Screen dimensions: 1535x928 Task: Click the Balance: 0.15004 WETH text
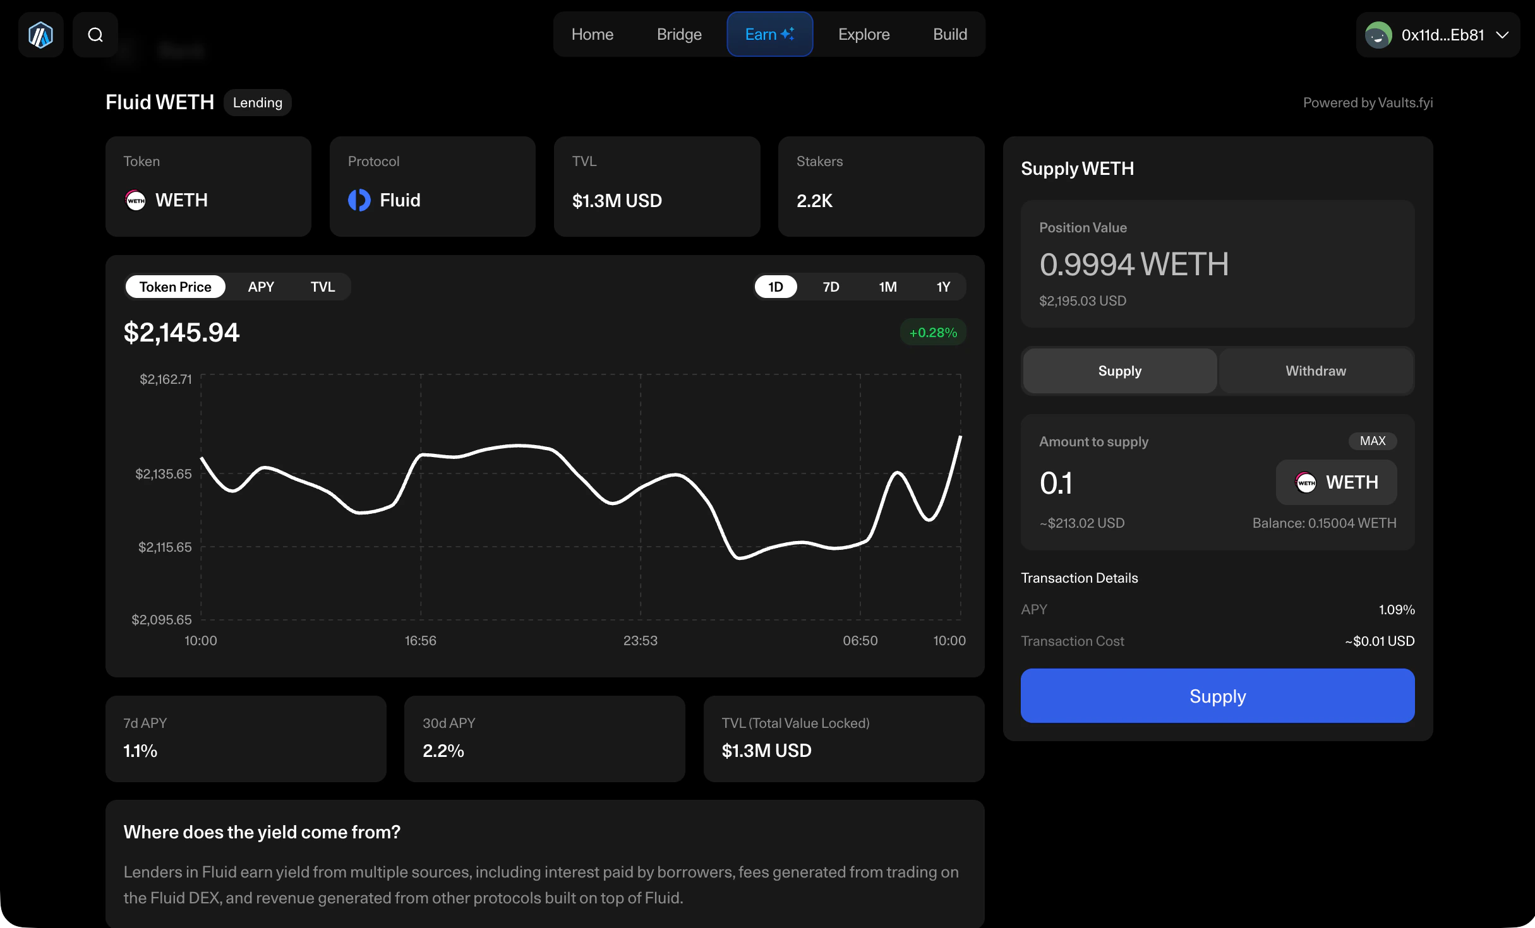[x=1324, y=523]
